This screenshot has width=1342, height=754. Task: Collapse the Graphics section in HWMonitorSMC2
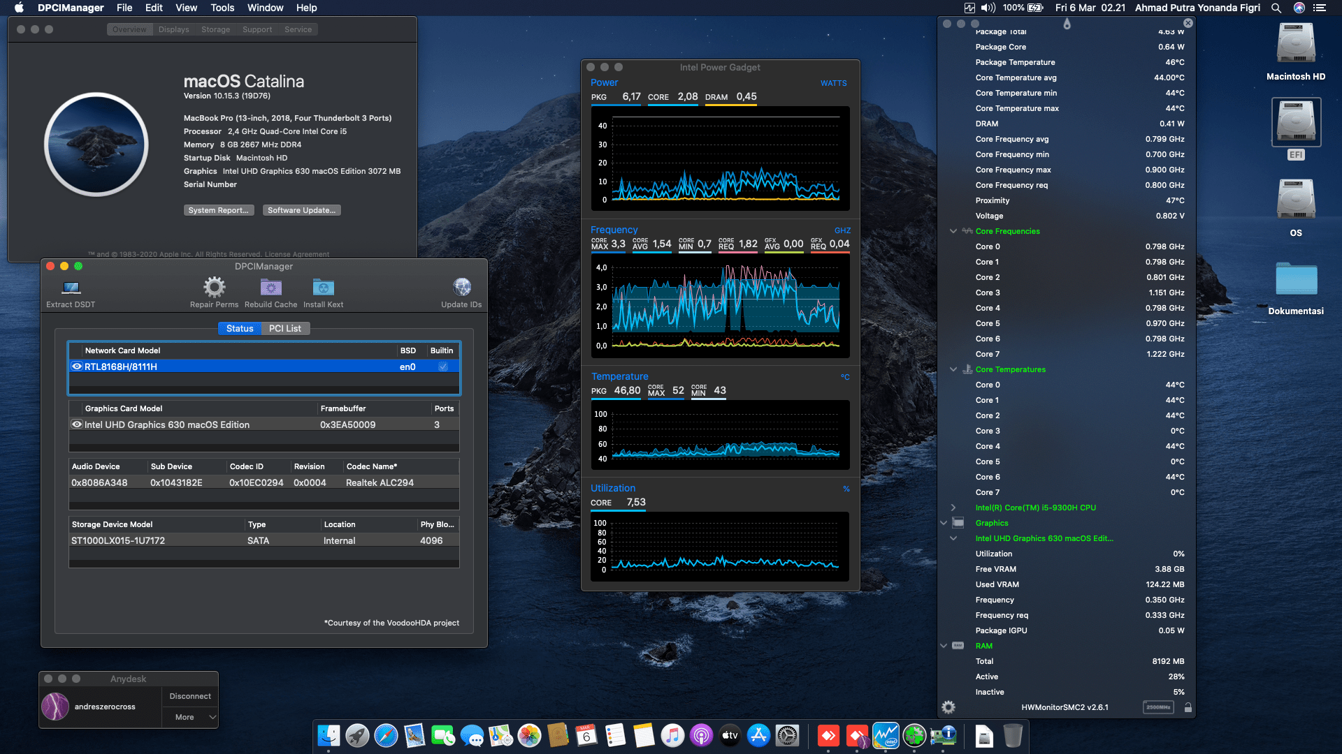point(943,523)
